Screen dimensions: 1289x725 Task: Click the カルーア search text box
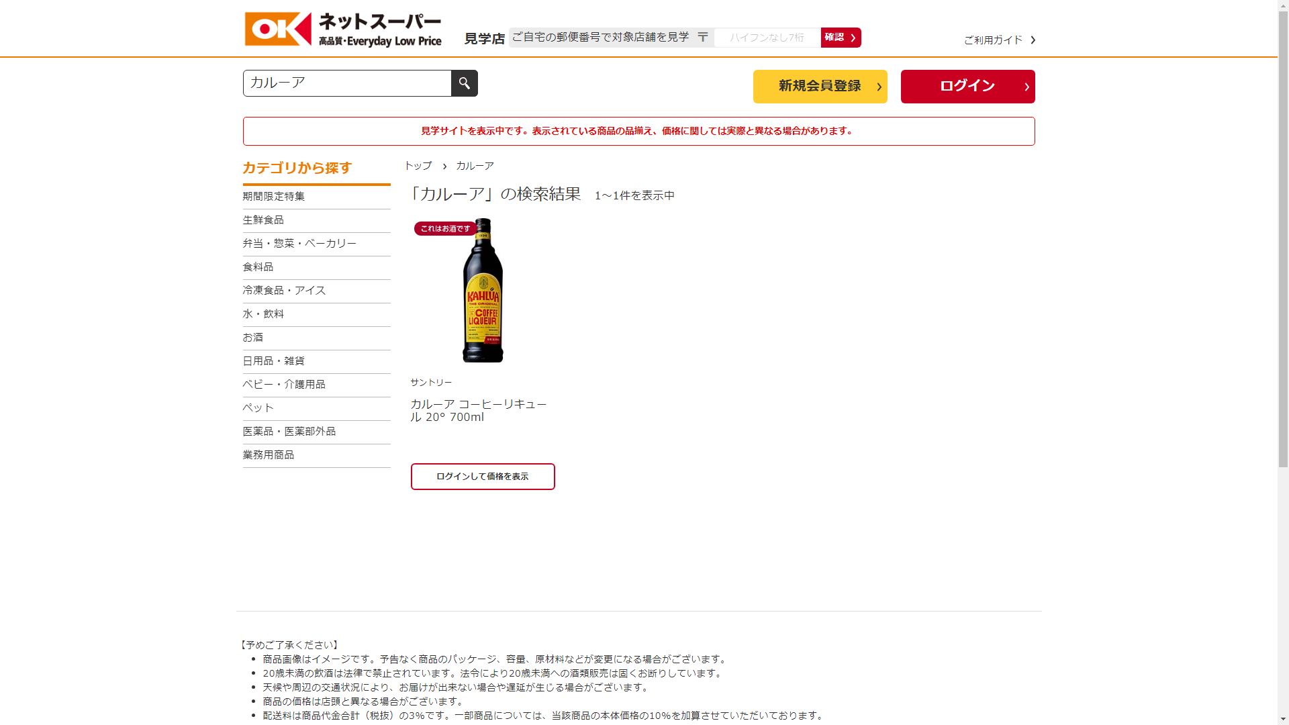coord(346,83)
